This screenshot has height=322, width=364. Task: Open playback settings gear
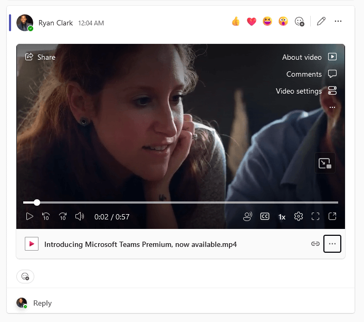tap(299, 217)
